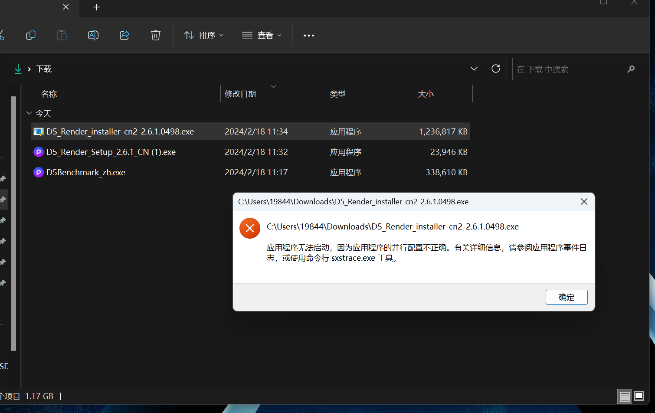
Task: Open the 排序 sort dropdown
Action: point(204,35)
